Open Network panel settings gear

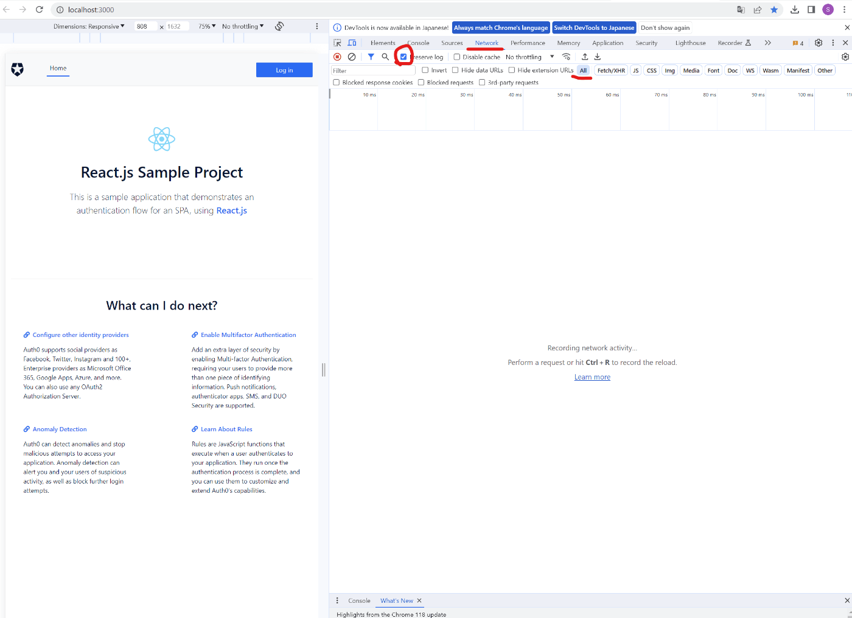845,57
